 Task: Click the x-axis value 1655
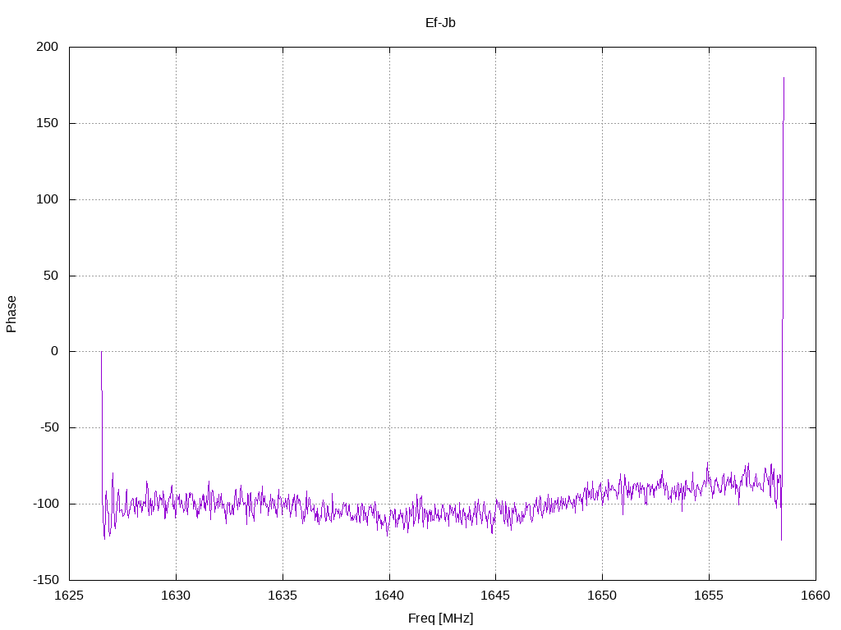(709, 596)
